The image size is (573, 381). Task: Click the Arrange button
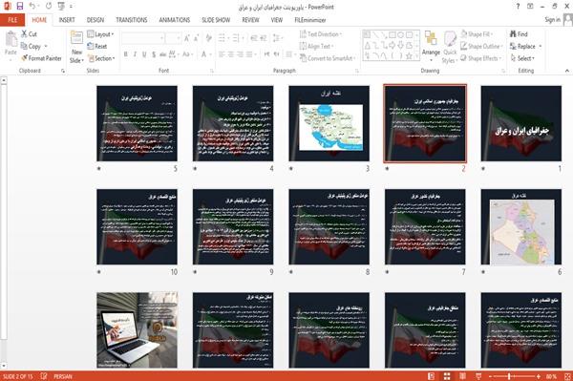point(431,47)
